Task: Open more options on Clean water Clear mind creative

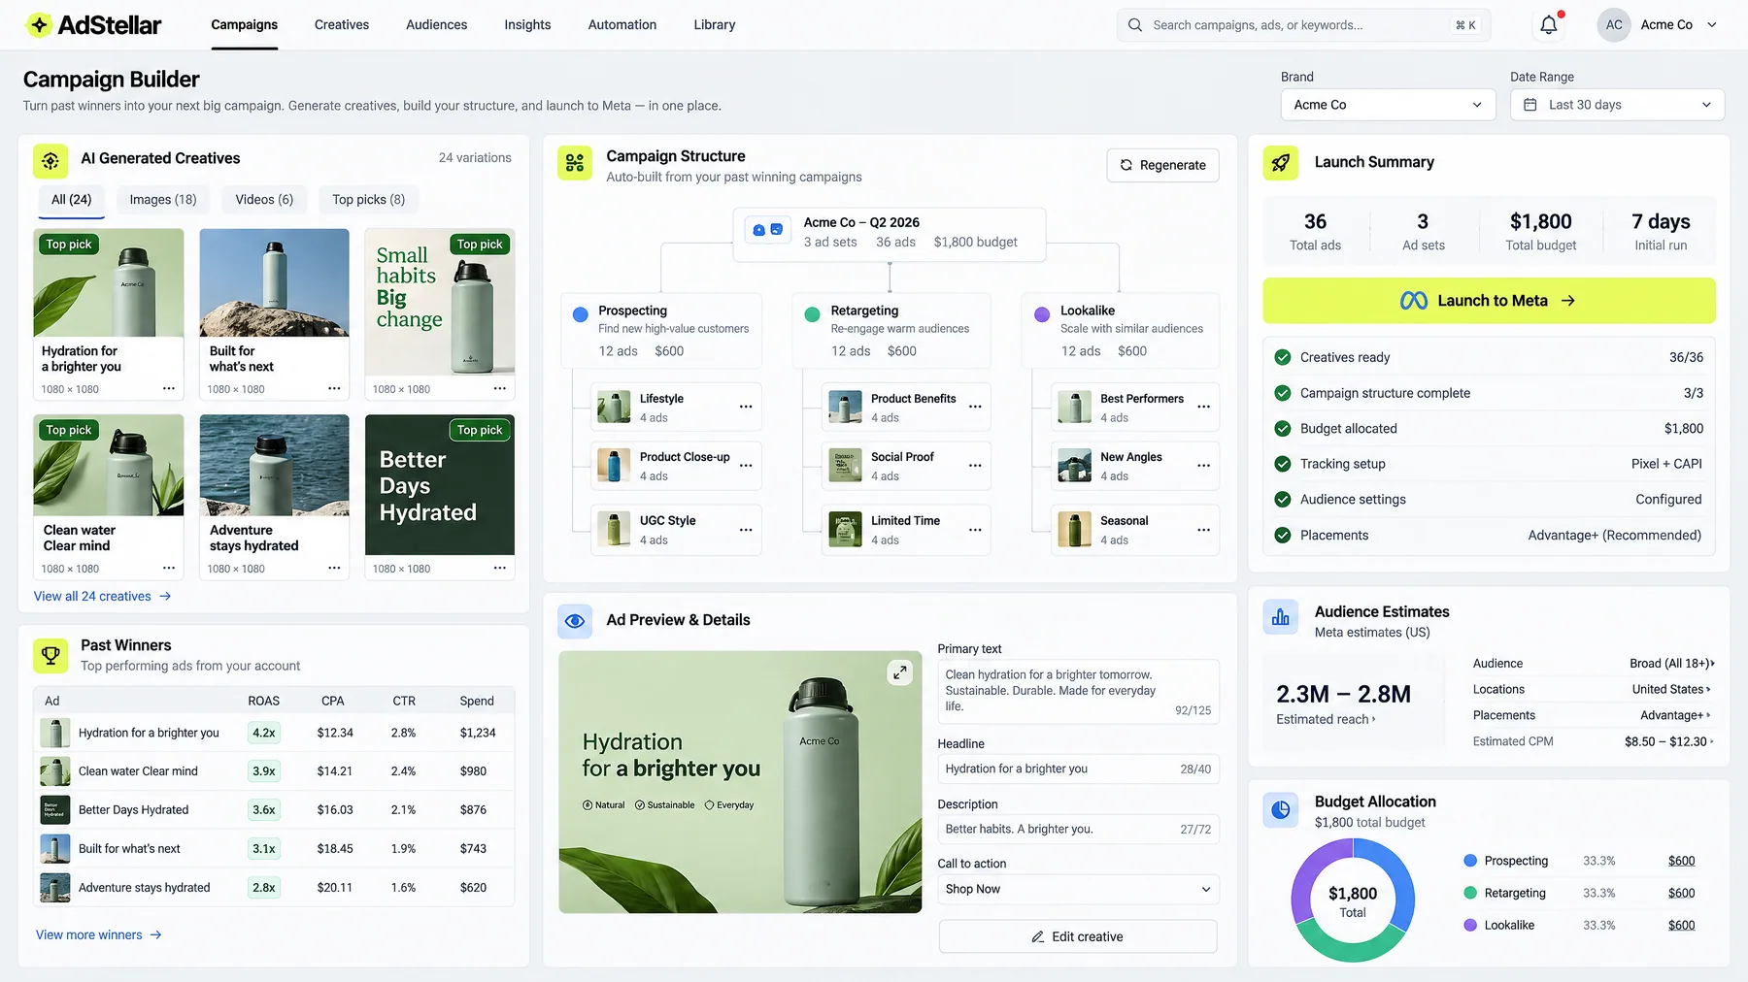Action: pyautogui.click(x=169, y=569)
